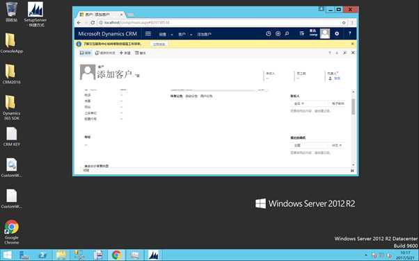
Task: Click the Windows Start button
Action: coord(7,255)
